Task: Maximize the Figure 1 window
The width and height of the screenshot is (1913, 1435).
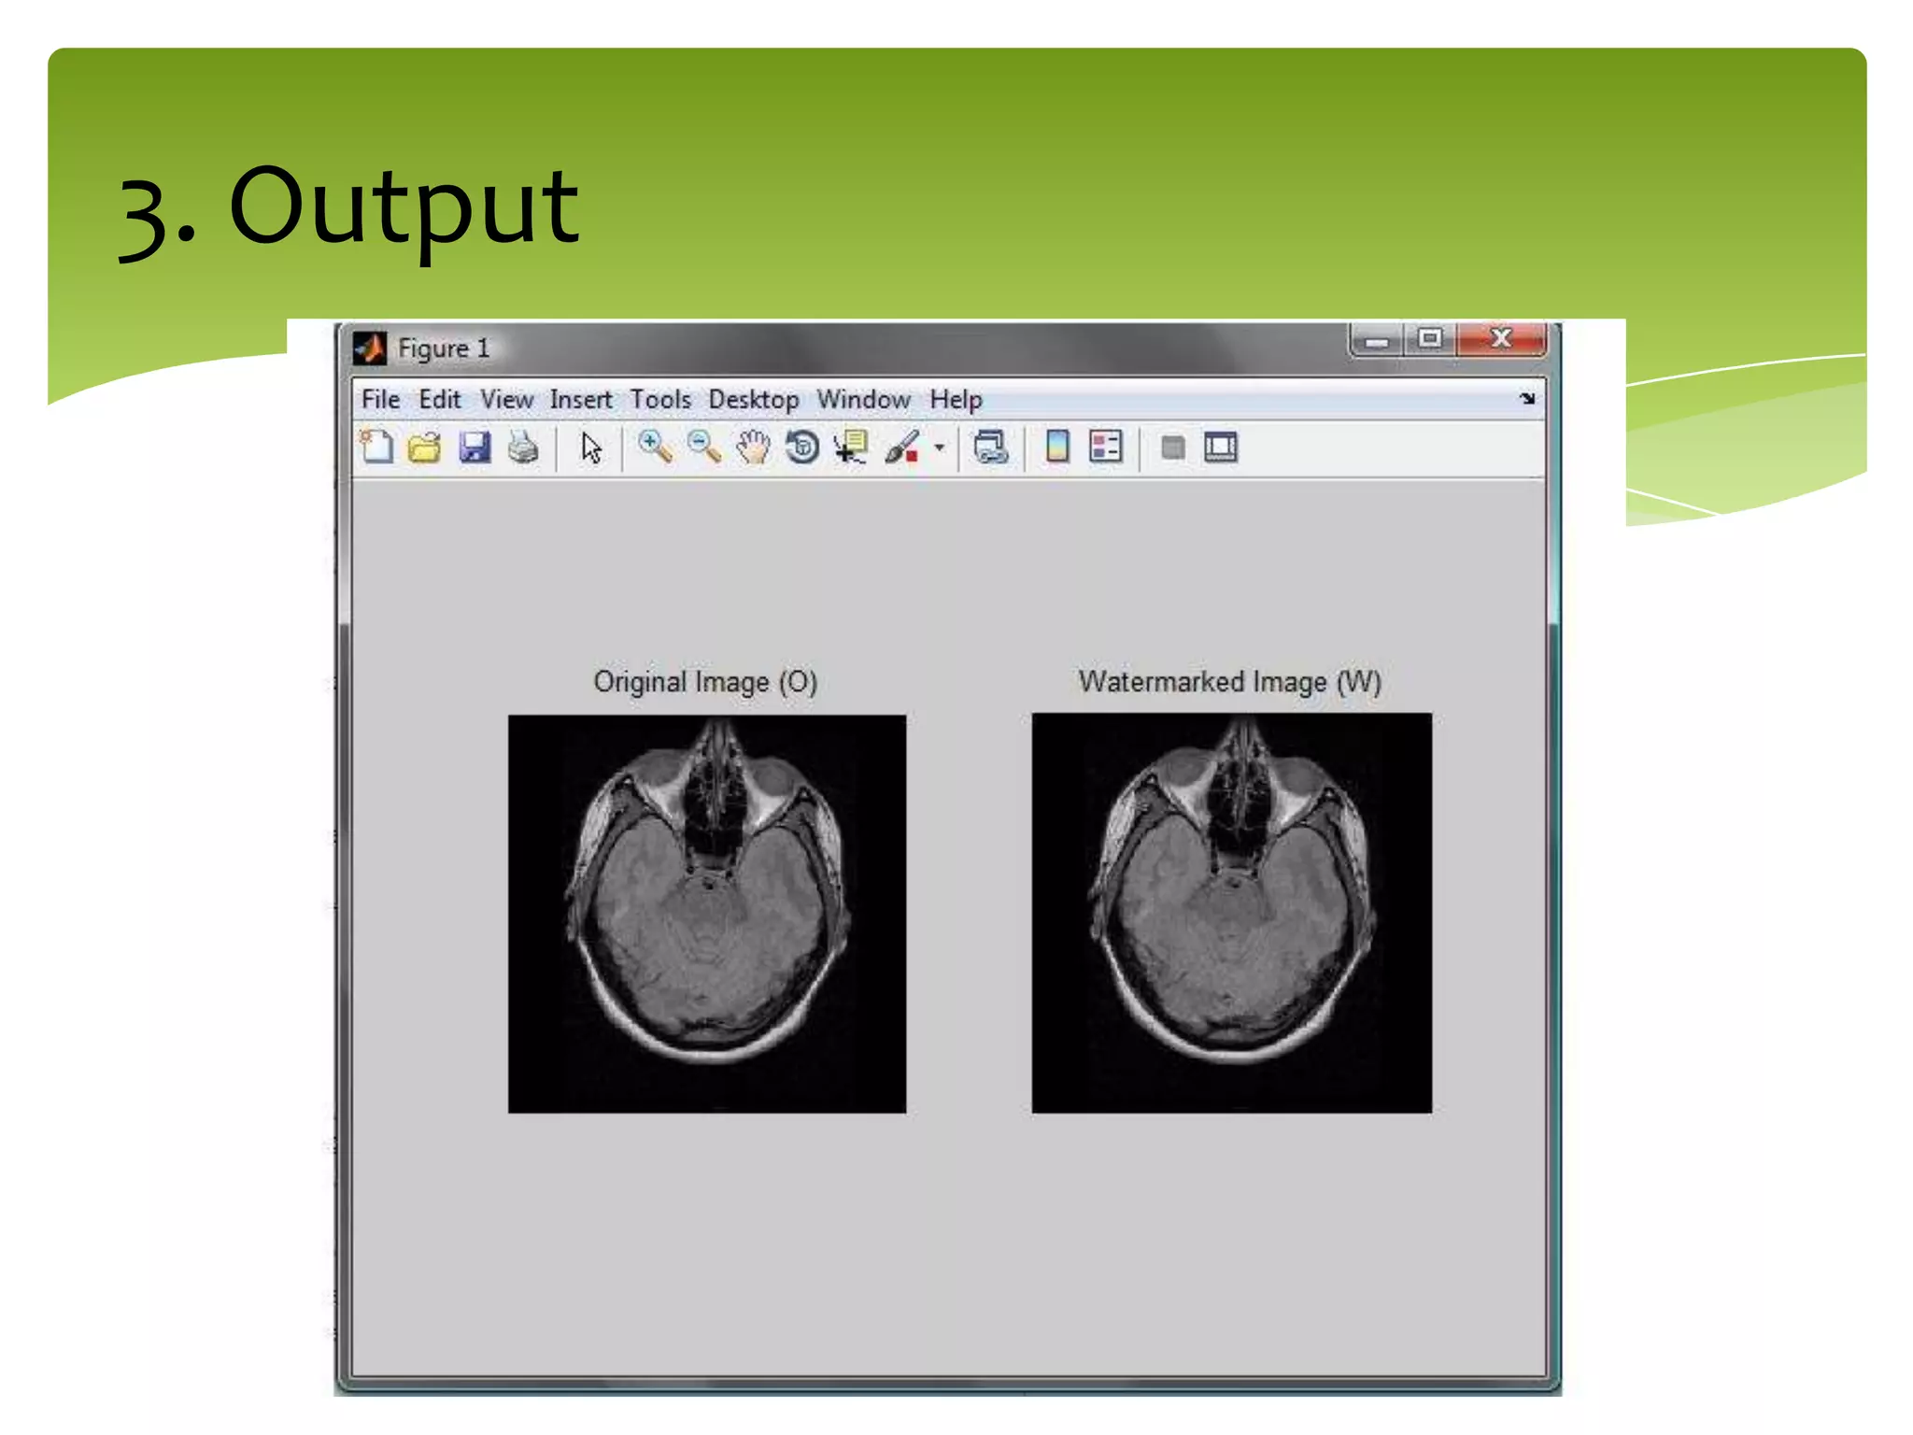Action: (x=1429, y=339)
